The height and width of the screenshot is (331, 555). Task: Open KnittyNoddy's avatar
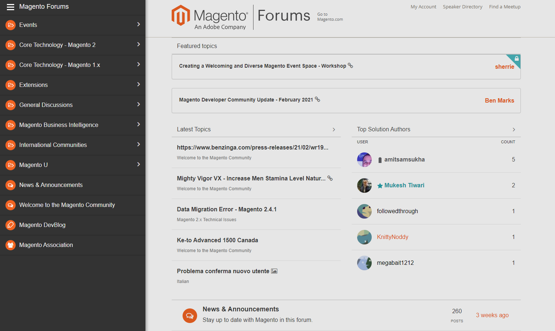pos(364,237)
